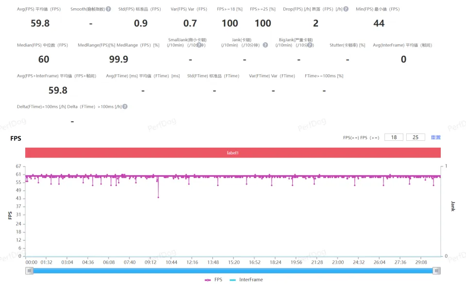Select the red label1 bar
The height and width of the screenshot is (284, 466).
[233, 152]
